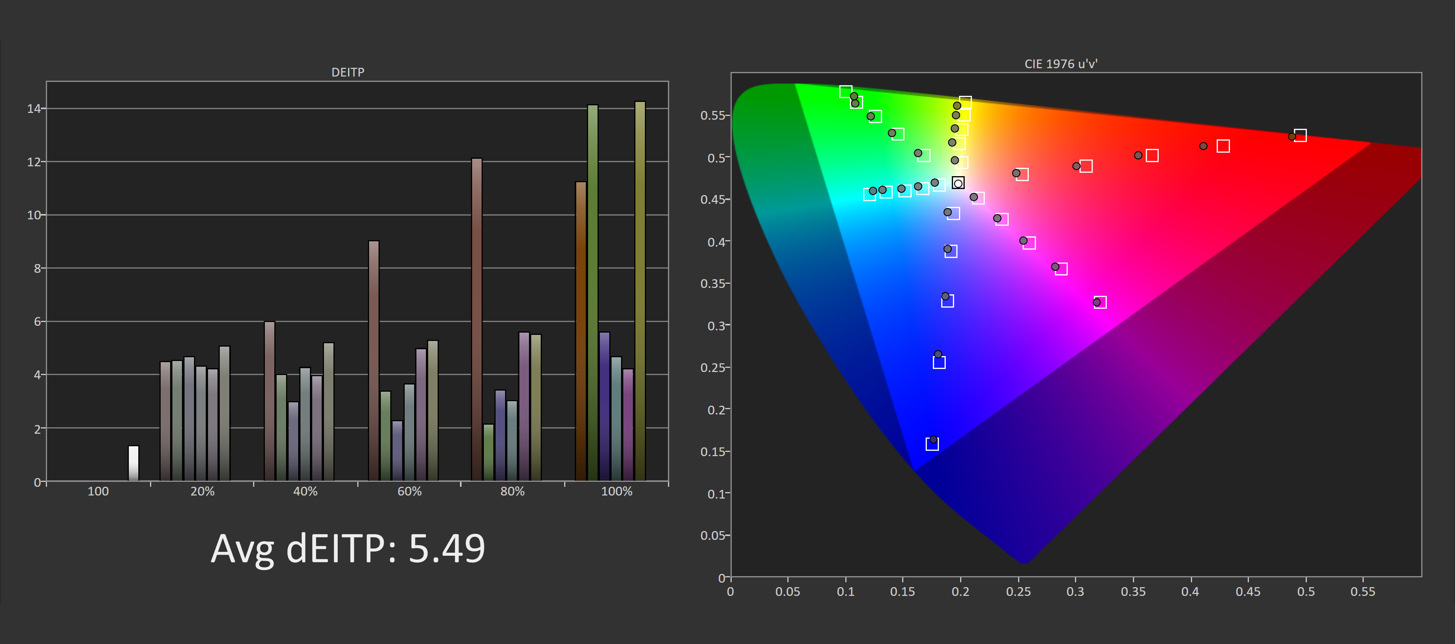Click the DEITP chart title
The image size is (1455, 644).
pos(348,72)
